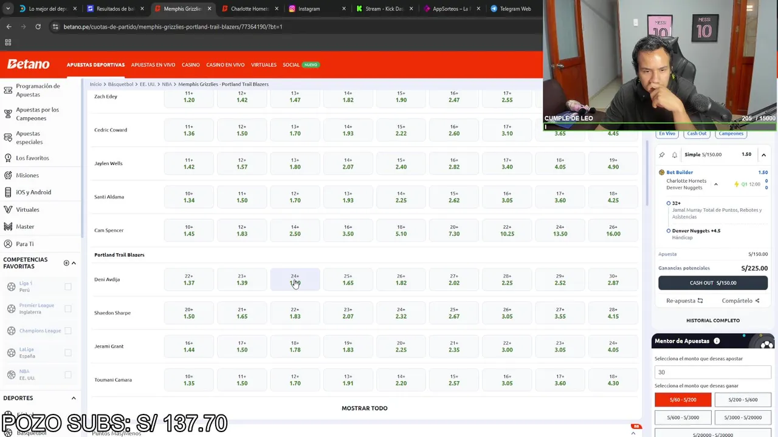Reload the page with refresh icon
This screenshot has height=437, width=778.
coord(38,27)
